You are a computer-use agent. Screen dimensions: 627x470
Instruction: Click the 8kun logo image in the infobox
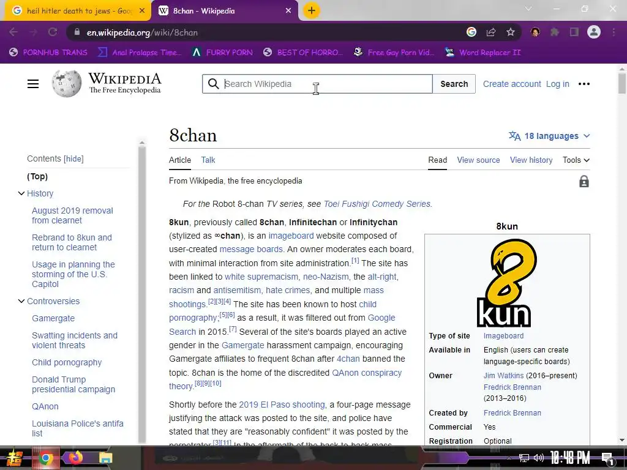tap(507, 283)
